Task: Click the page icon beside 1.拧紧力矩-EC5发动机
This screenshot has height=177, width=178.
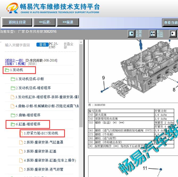Action: point(21,133)
